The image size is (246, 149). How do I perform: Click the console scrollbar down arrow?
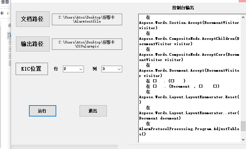click(243, 139)
